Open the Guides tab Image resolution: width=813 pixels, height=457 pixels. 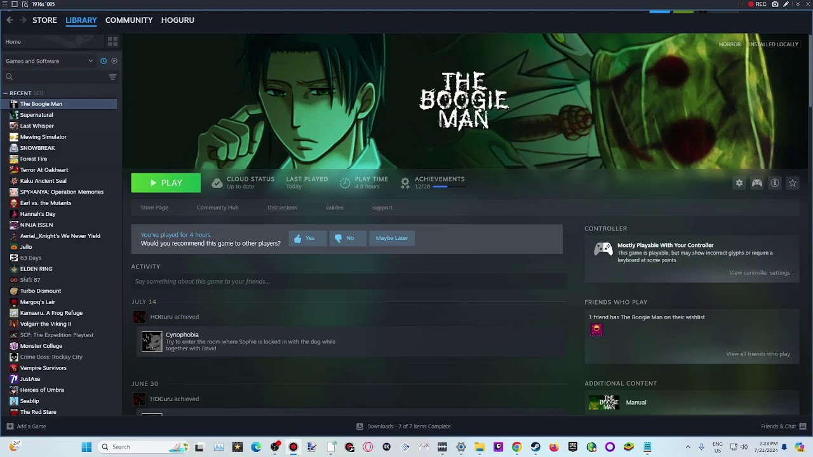pos(335,208)
